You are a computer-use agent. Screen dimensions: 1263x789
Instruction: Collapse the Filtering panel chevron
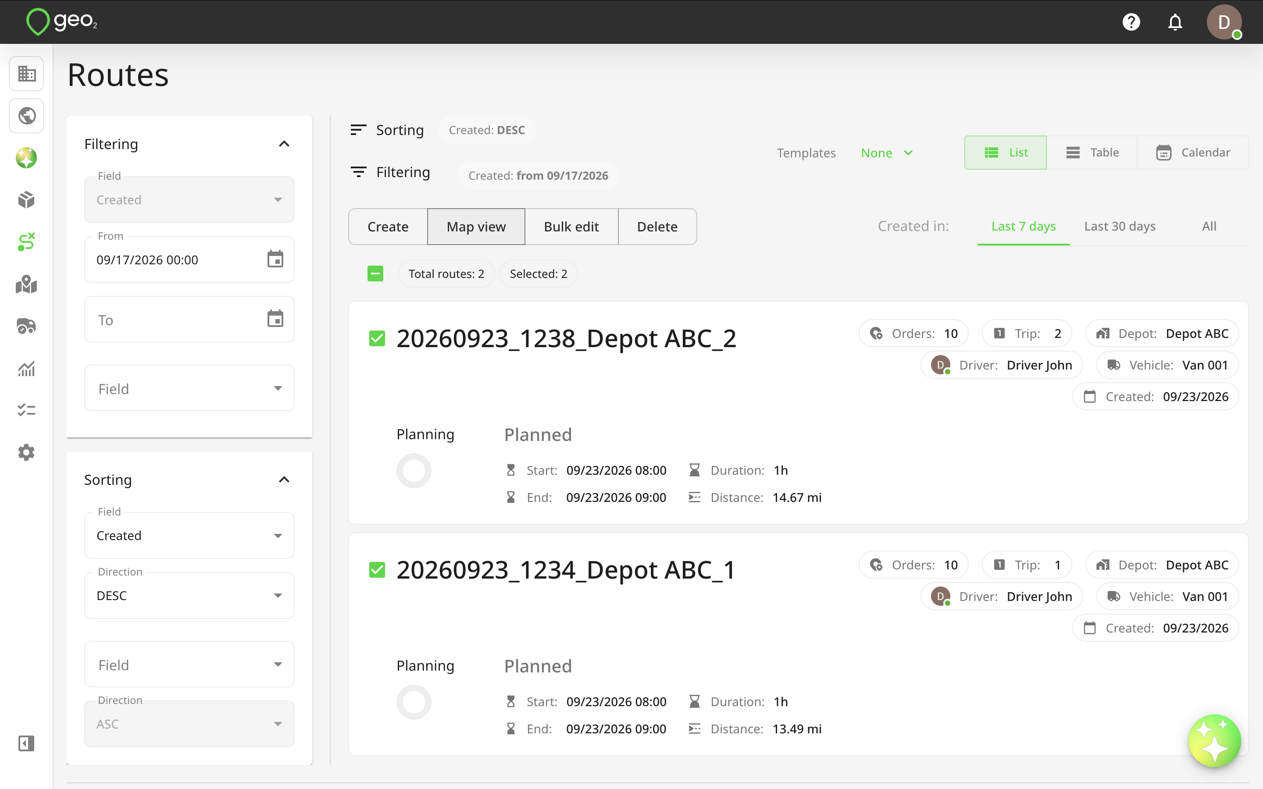point(284,144)
